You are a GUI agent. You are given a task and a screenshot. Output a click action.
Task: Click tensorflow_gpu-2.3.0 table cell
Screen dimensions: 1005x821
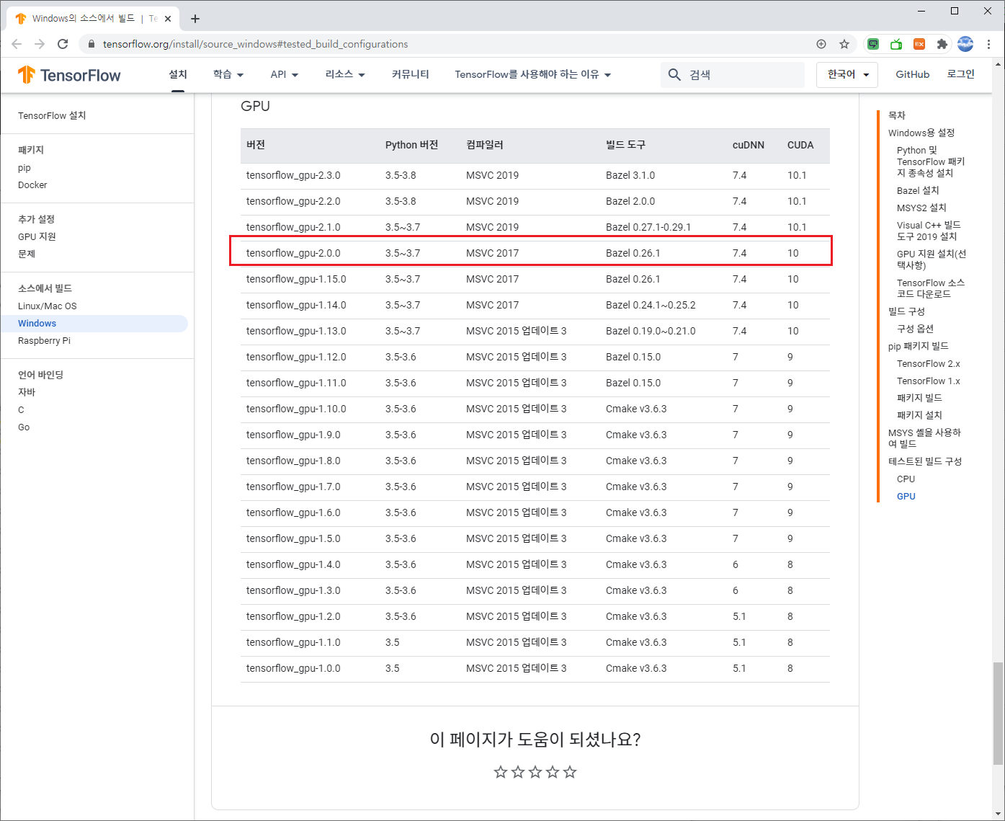[293, 175]
